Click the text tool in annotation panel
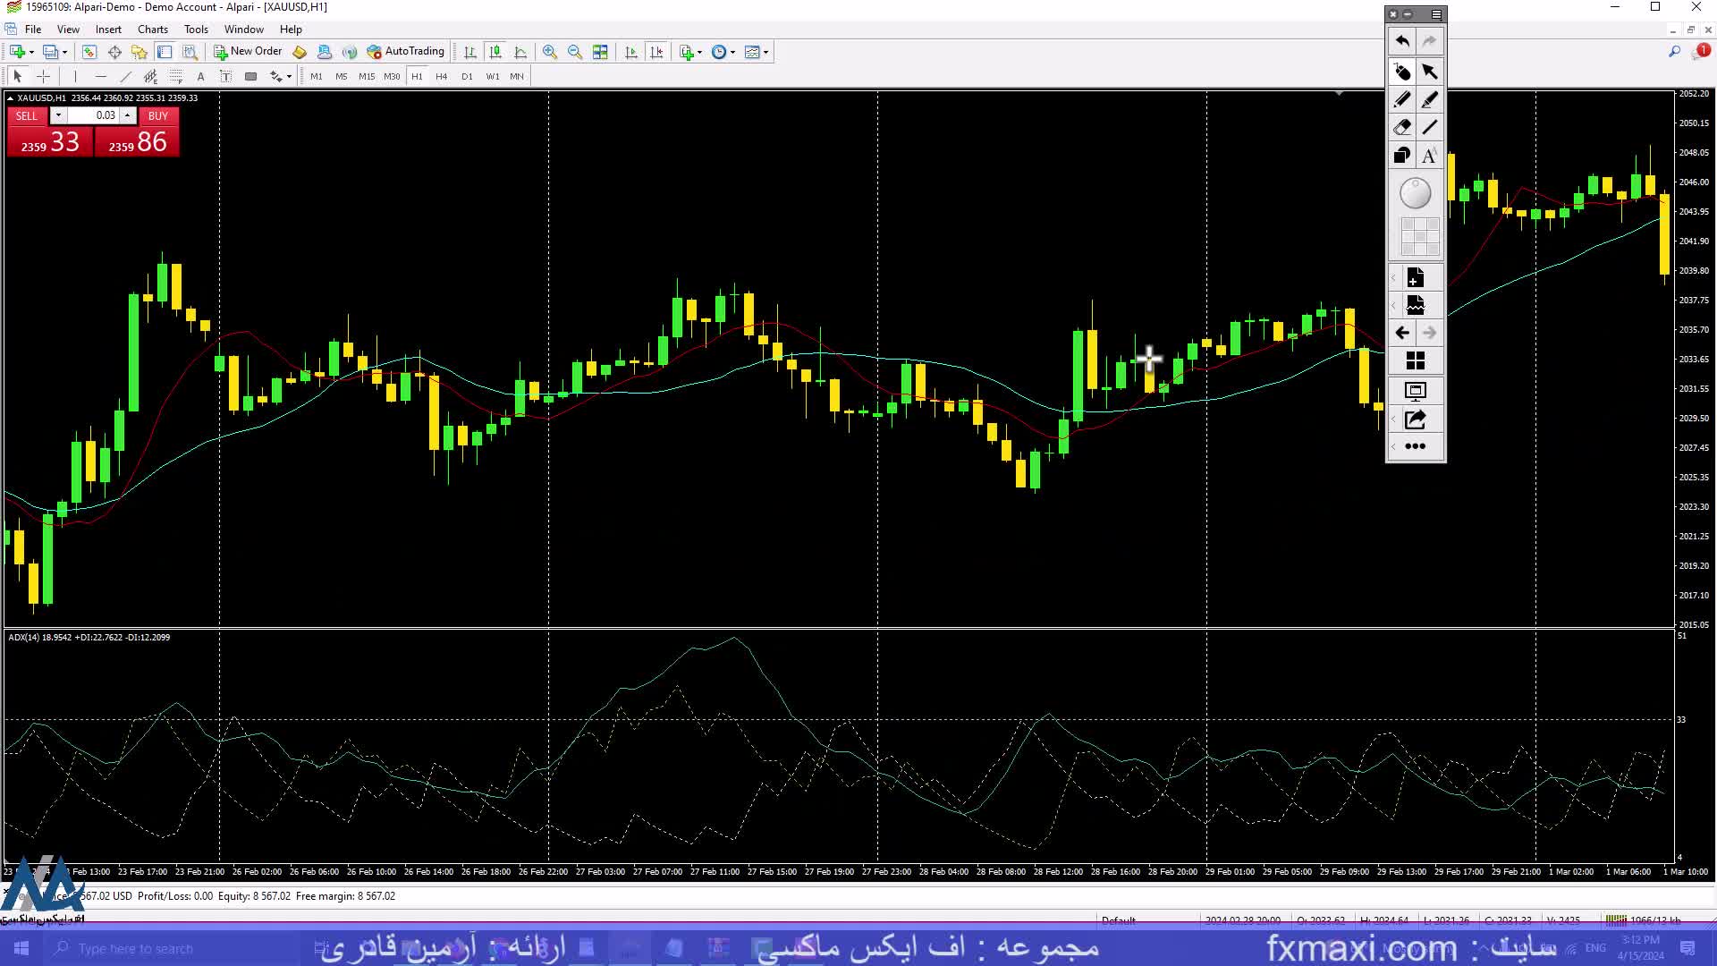This screenshot has width=1717, height=966. (1429, 156)
